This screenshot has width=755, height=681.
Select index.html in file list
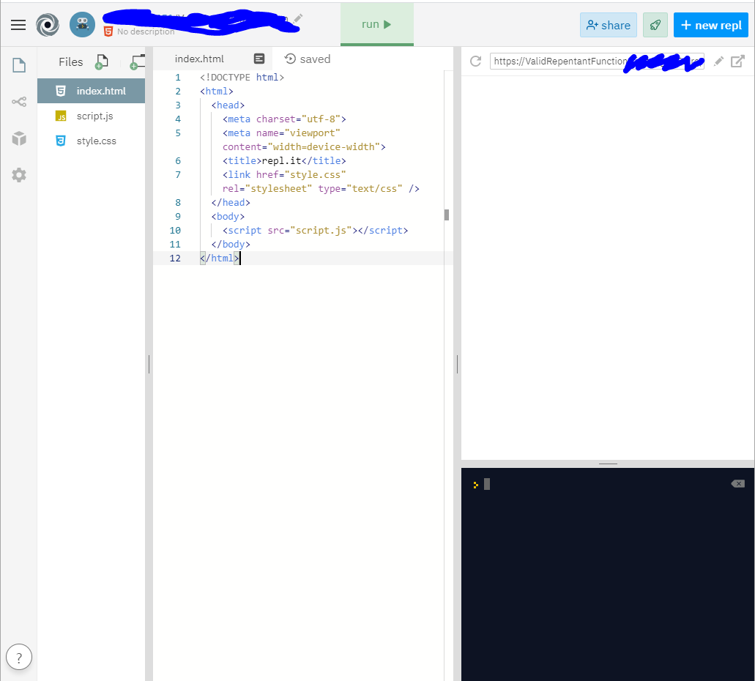tap(91, 91)
